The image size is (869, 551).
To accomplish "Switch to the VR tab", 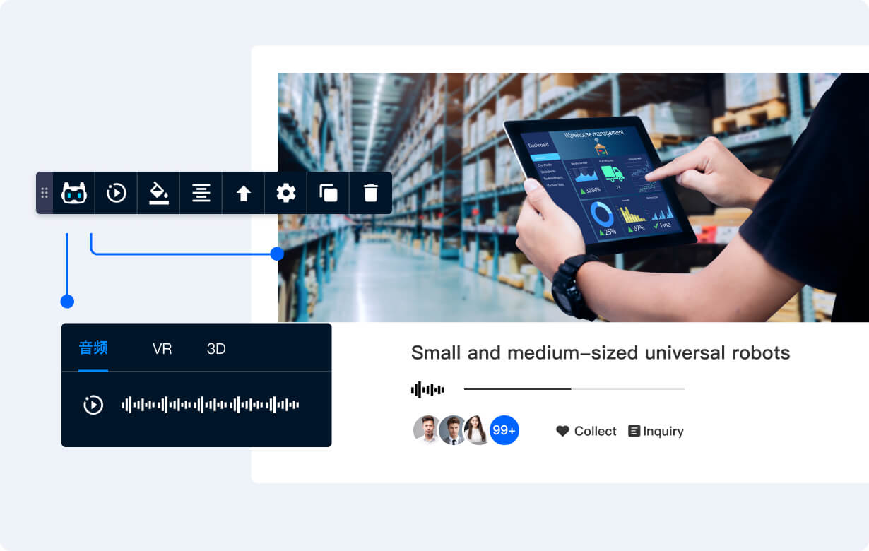I will point(162,348).
